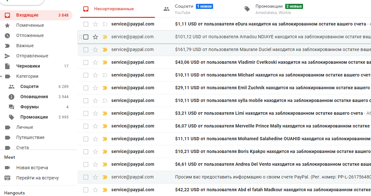The height and width of the screenshot is (196, 371).
Task: Star the Limi email
Action: [95, 113]
